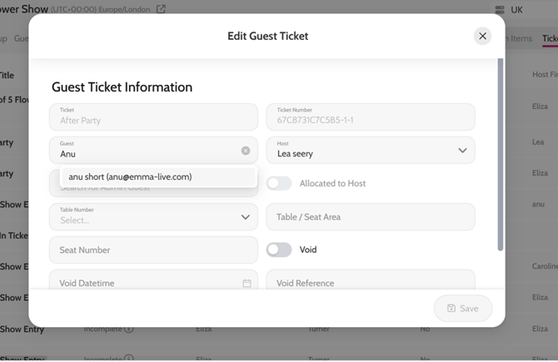Select anu short (anu@emma-live.com) suggestion

click(158, 176)
